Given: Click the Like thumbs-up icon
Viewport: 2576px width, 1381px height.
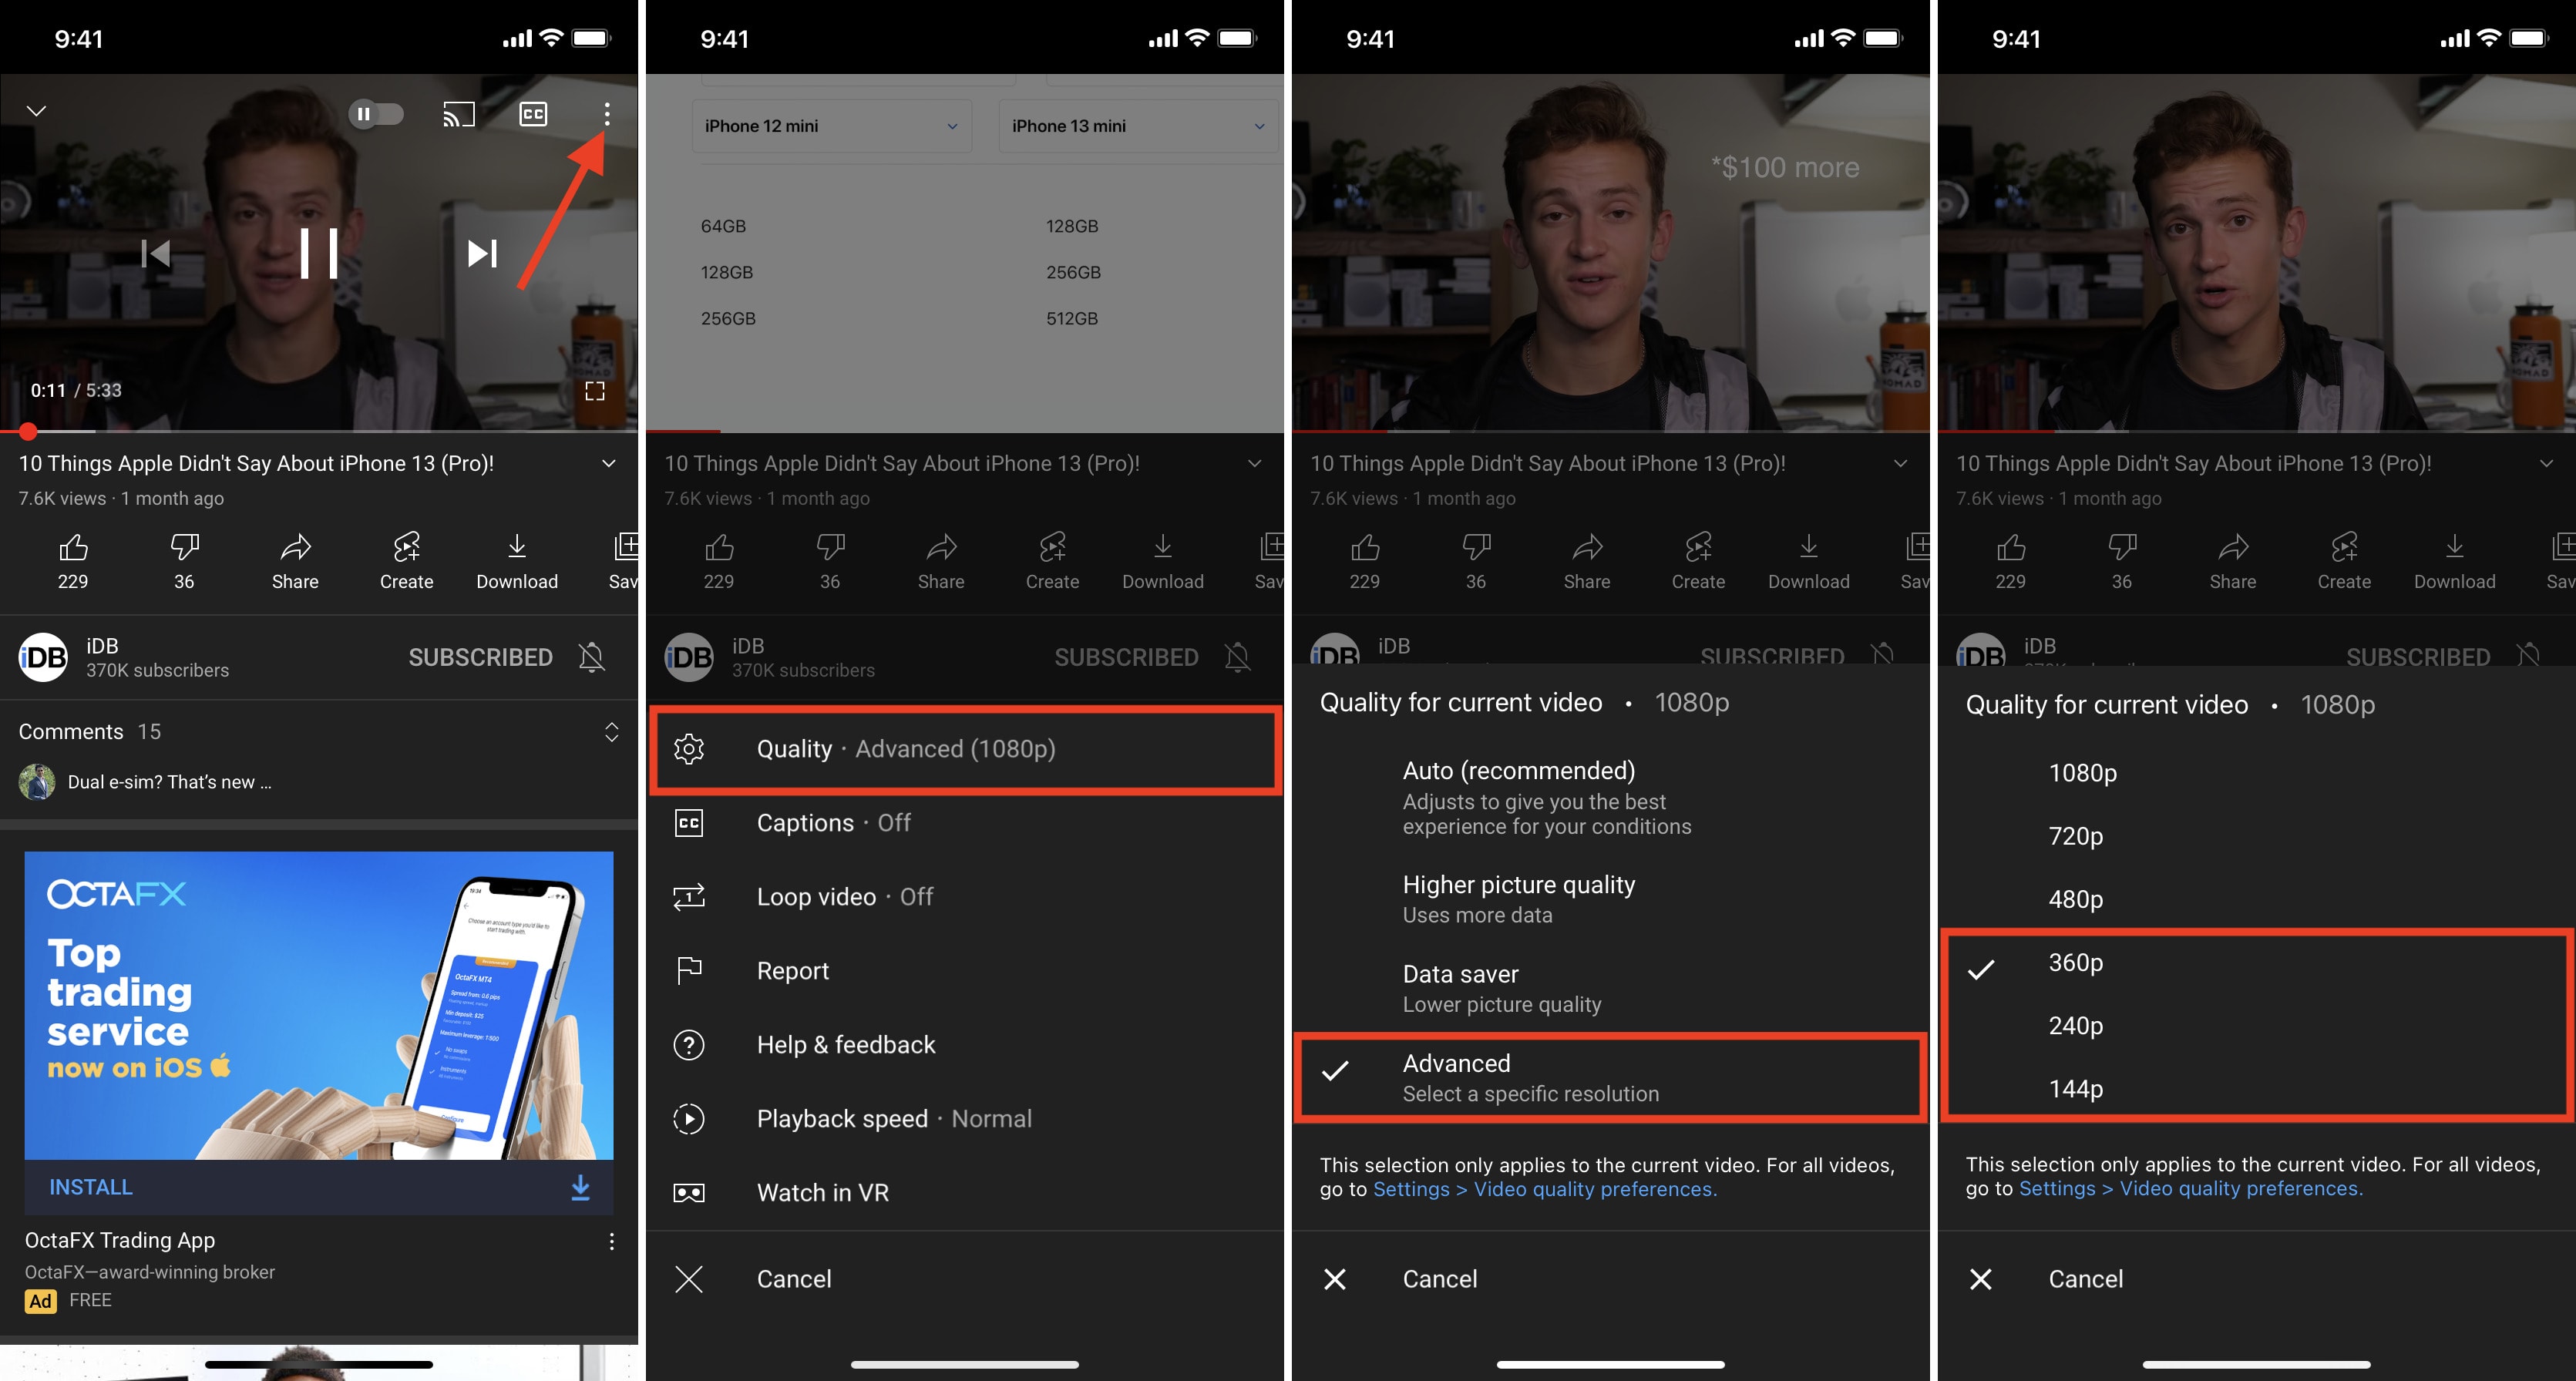Looking at the screenshot, I should (73, 546).
